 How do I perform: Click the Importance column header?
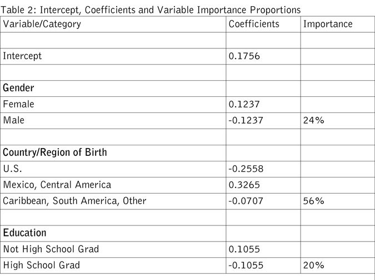[x=328, y=24]
